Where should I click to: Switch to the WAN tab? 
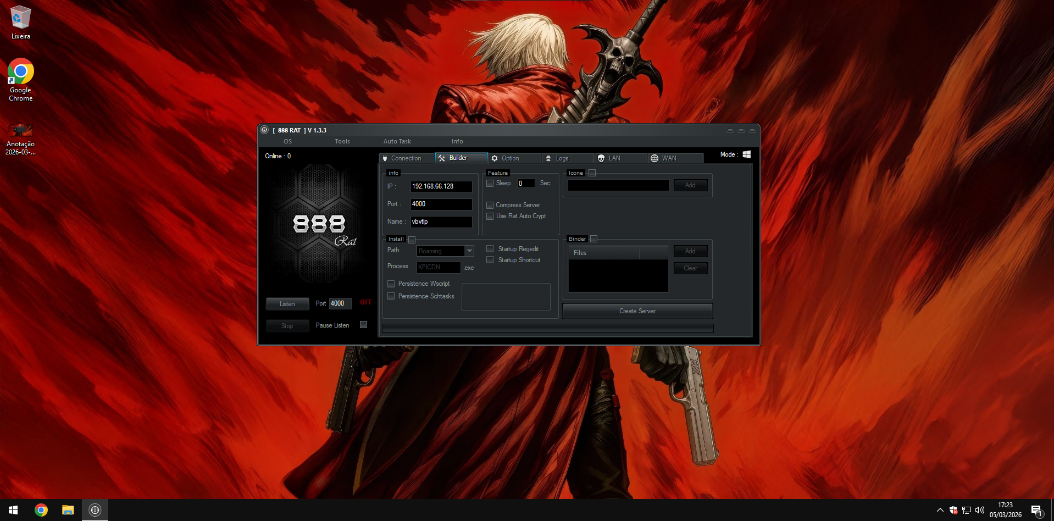point(675,158)
